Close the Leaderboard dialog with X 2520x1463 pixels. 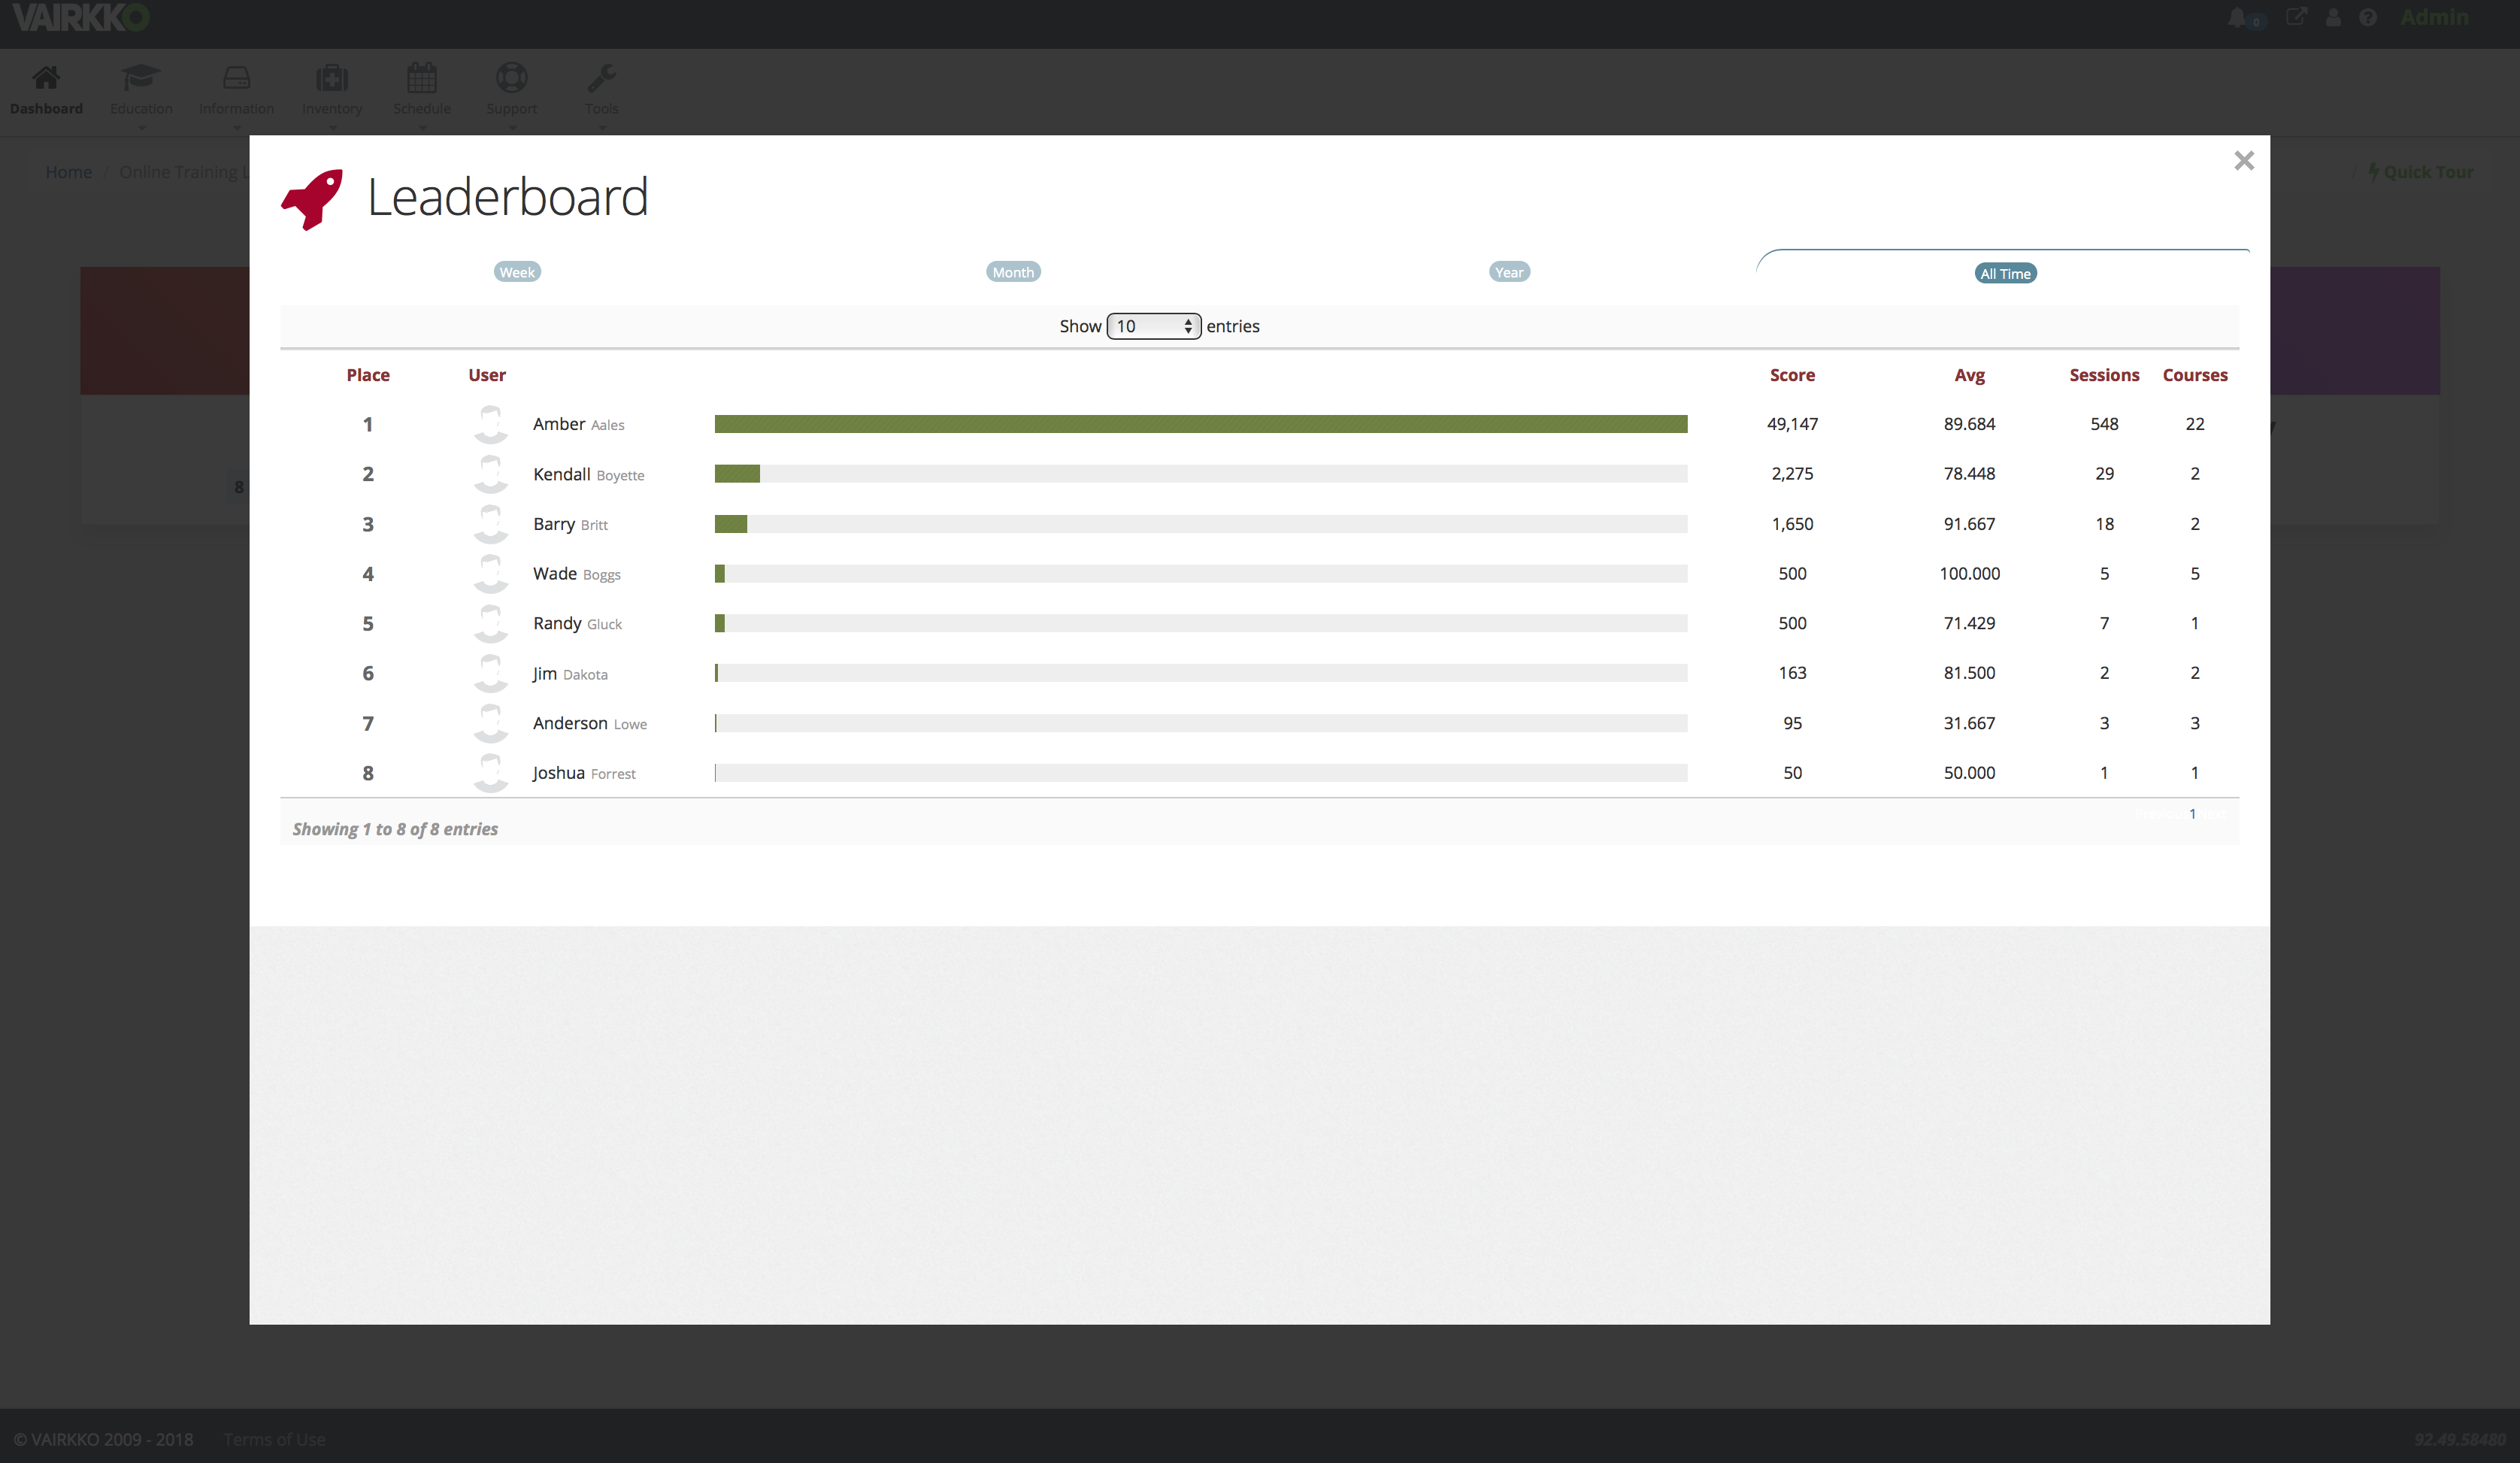tap(2244, 161)
